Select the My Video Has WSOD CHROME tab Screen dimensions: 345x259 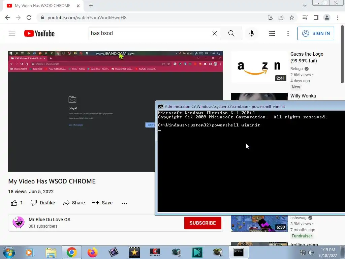(x=43, y=6)
